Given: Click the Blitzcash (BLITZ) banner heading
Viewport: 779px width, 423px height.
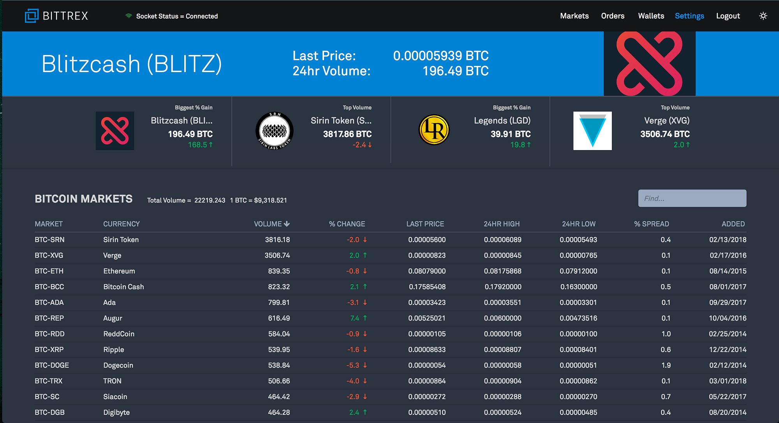Looking at the screenshot, I should click(x=132, y=64).
